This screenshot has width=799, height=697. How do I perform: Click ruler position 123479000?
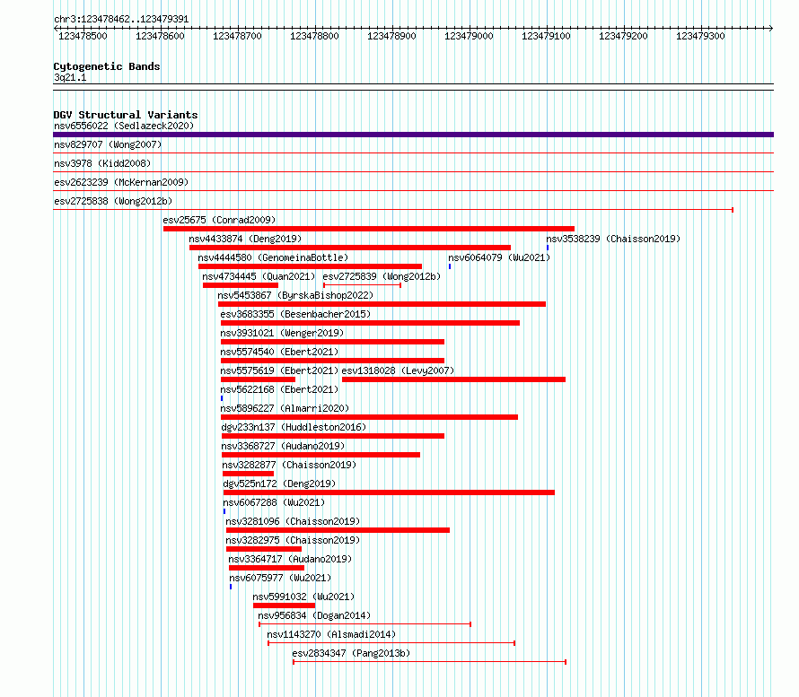(x=469, y=36)
